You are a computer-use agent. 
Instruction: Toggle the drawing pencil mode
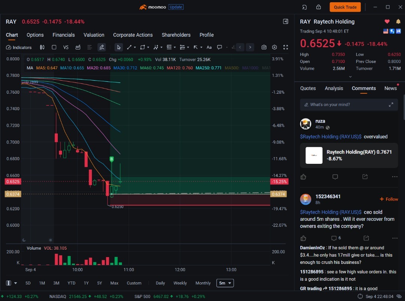point(102,47)
